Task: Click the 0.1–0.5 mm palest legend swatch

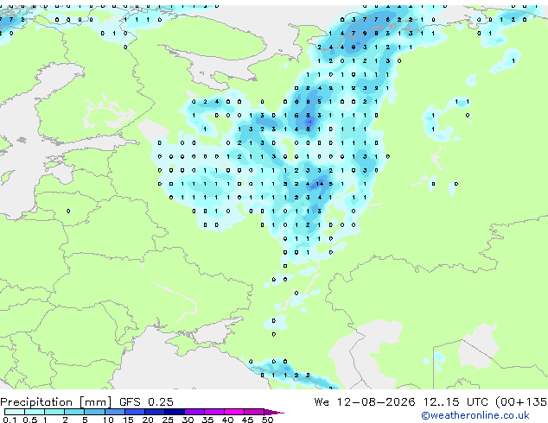Action: click(x=15, y=412)
